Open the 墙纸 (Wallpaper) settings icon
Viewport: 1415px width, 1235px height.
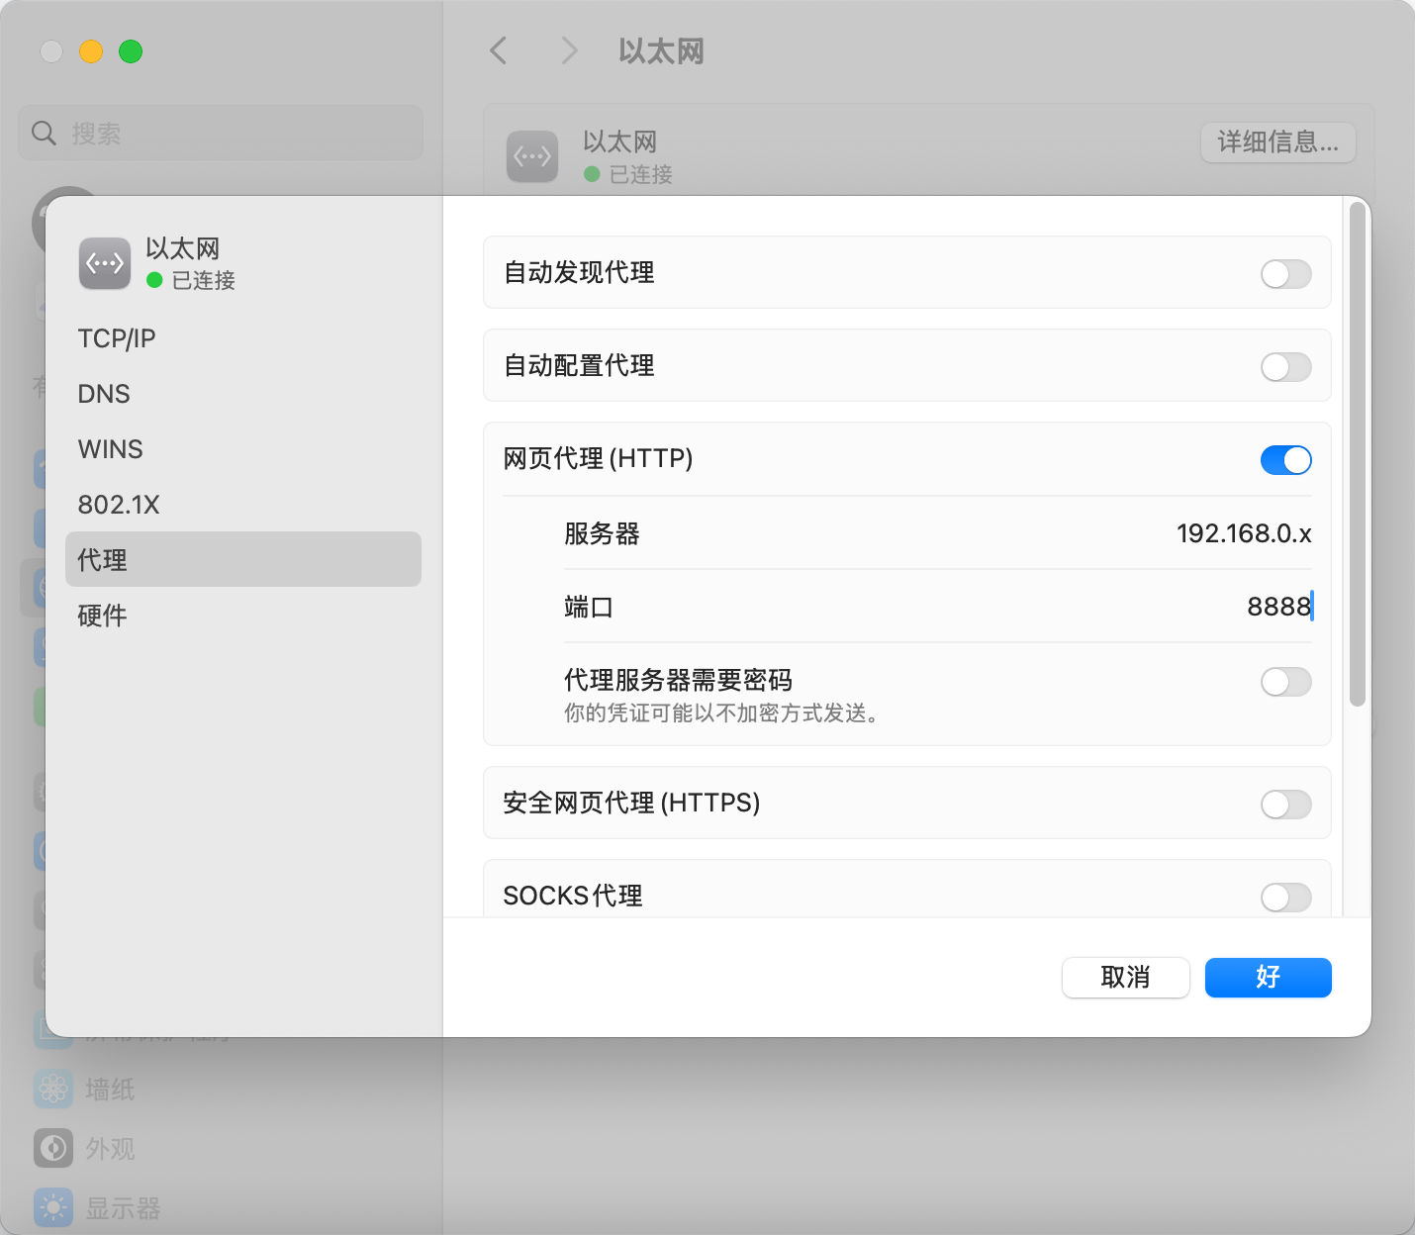(x=52, y=1089)
